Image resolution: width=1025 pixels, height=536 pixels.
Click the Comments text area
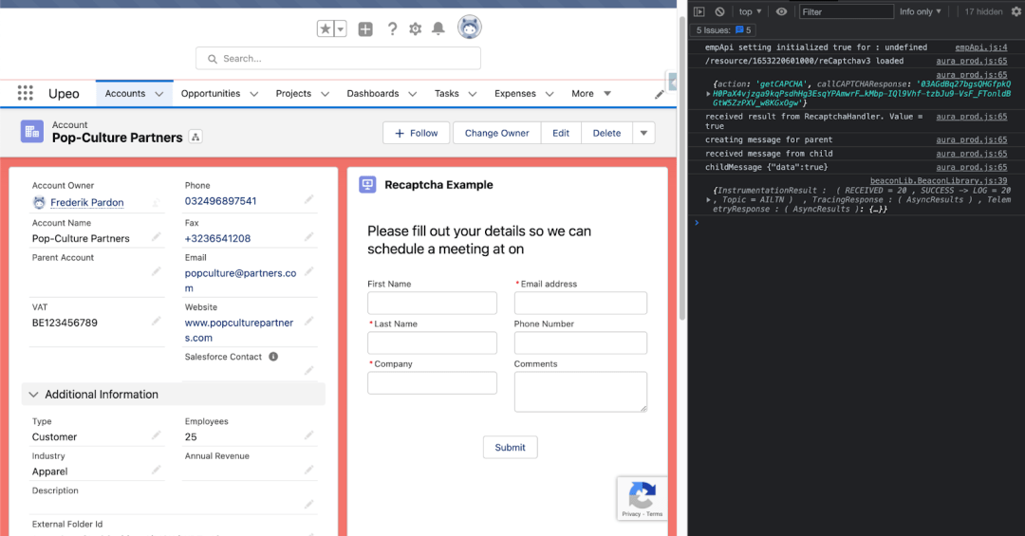pos(581,392)
